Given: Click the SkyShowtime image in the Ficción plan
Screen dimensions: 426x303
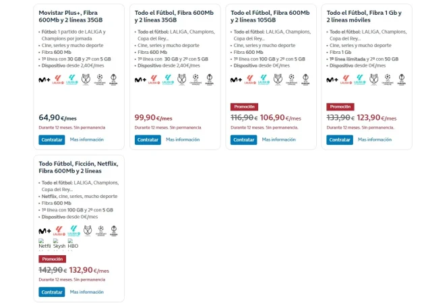Looking at the screenshot, I should coord(59,243).
